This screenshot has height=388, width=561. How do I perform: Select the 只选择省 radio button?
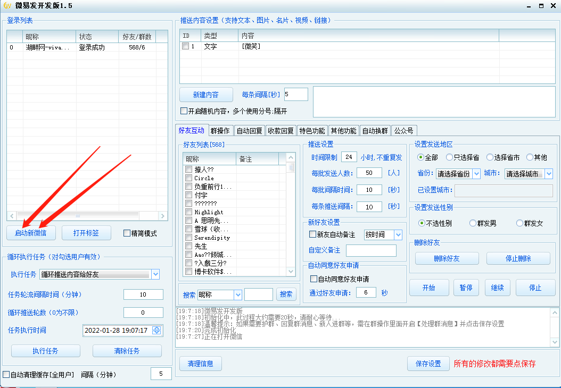tap(449, 157)
